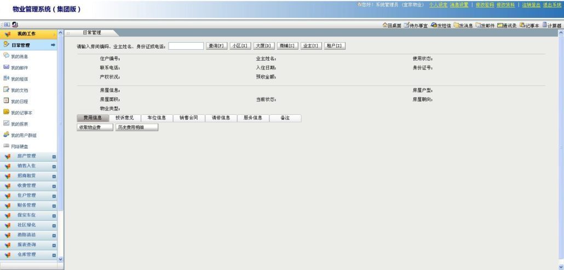Screen dimensions: 564x270
Task: Open 我的用户群组 user groups item
Action: (20, 136)
